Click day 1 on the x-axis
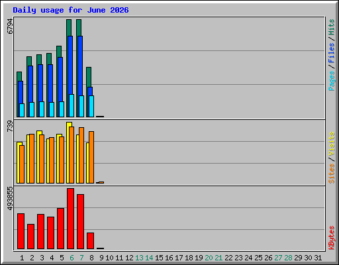Screen dimensions: 339x265 click(22, 258)
